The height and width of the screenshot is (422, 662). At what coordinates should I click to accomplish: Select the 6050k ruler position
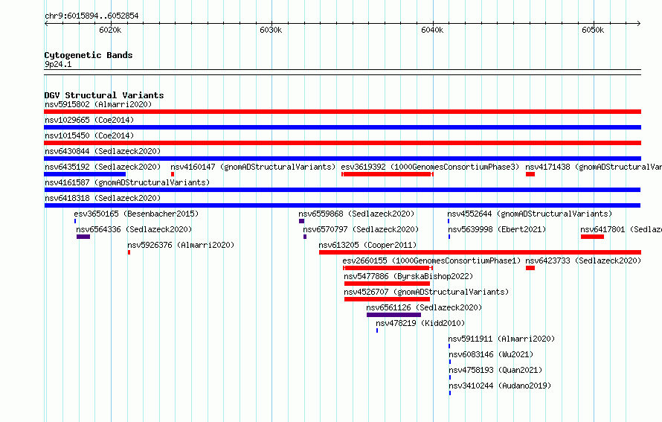[x=593, y=30]
